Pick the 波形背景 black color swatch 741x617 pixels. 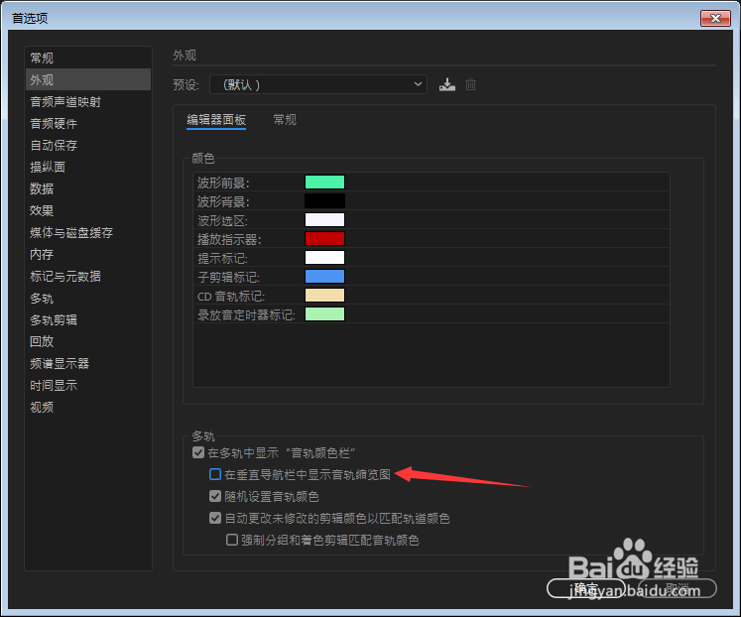(x=324, y=200)
